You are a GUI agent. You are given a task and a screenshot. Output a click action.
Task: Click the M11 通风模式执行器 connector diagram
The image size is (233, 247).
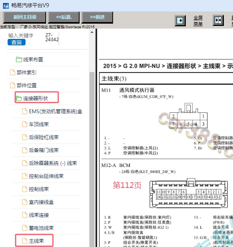pyautogui.click(x=188, y=116)
